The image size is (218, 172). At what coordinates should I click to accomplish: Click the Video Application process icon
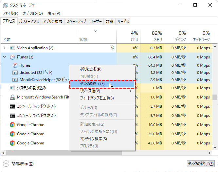[x=12, y=48]
